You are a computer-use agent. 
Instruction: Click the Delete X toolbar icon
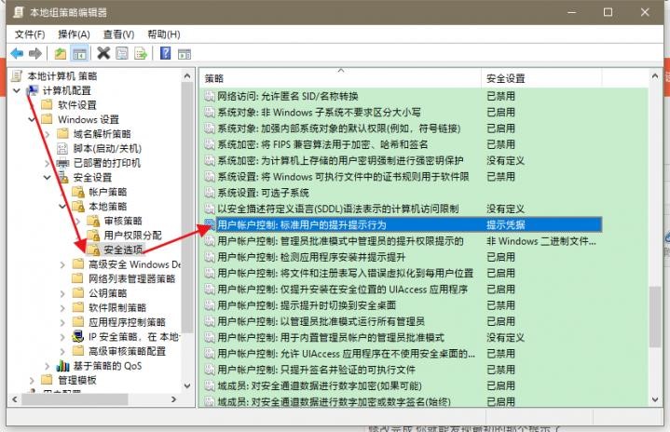click(103, 53)
